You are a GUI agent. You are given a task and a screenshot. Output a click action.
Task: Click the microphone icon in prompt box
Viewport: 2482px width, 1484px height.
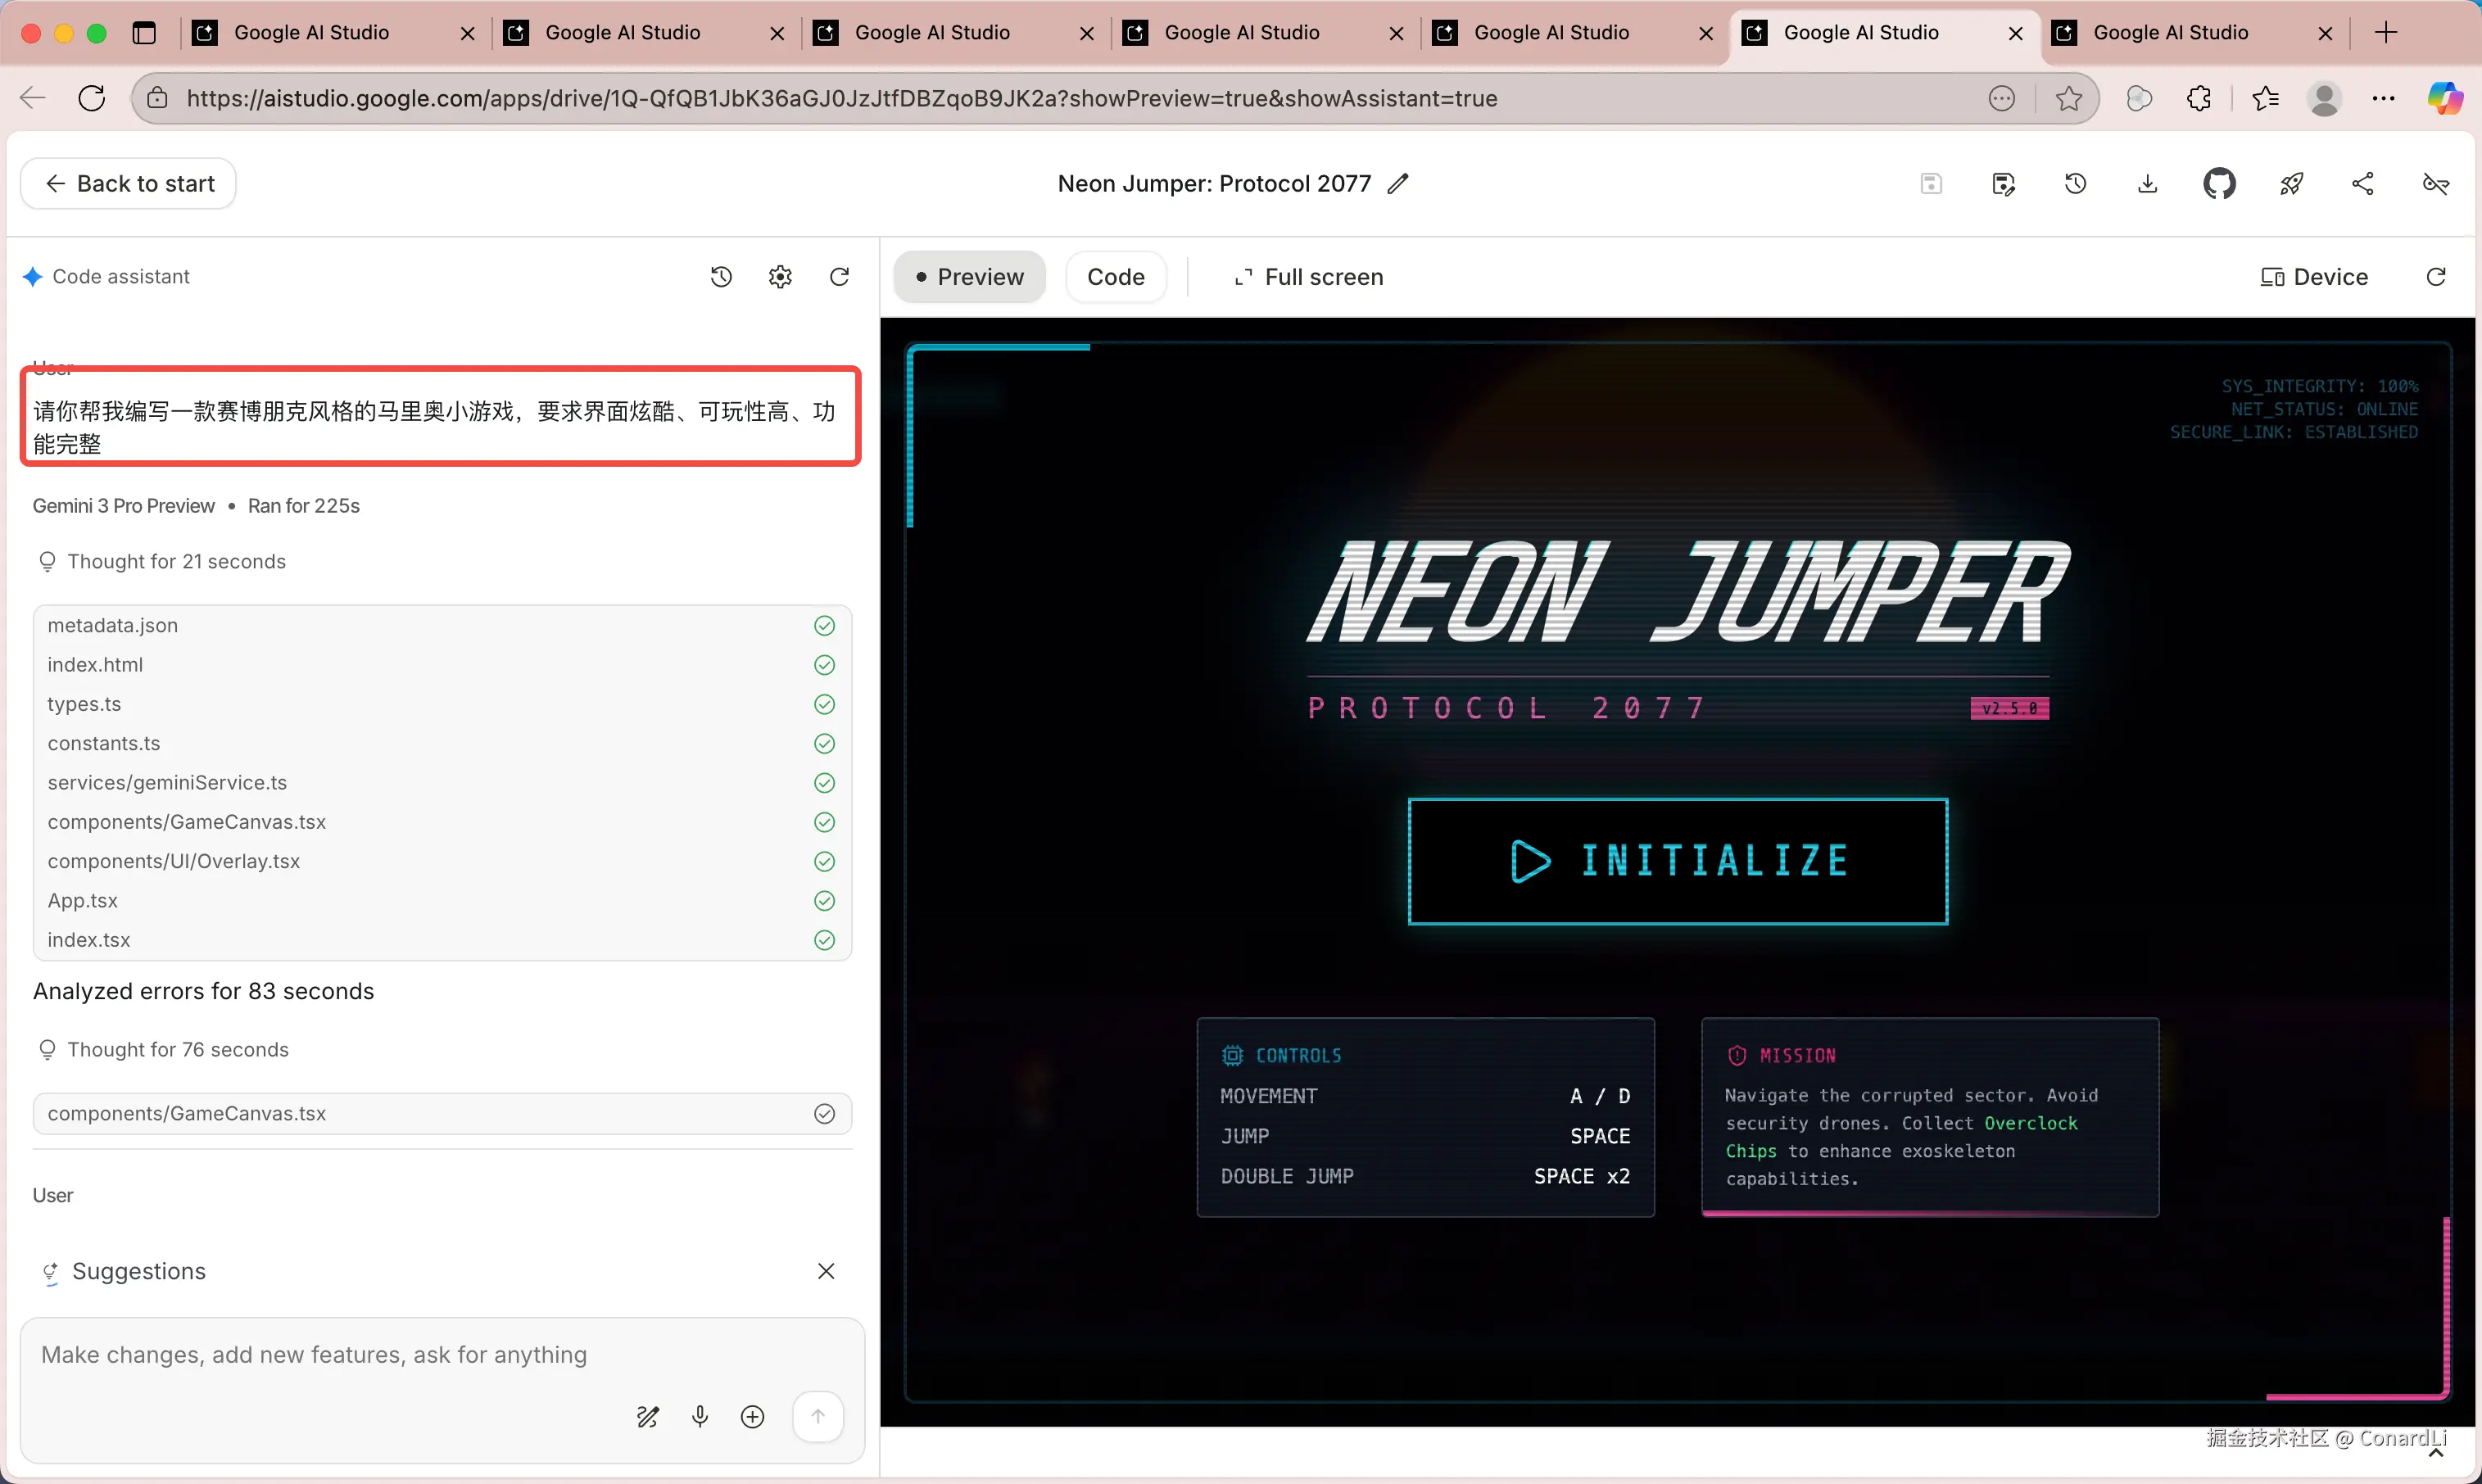tap(700, 1416)
